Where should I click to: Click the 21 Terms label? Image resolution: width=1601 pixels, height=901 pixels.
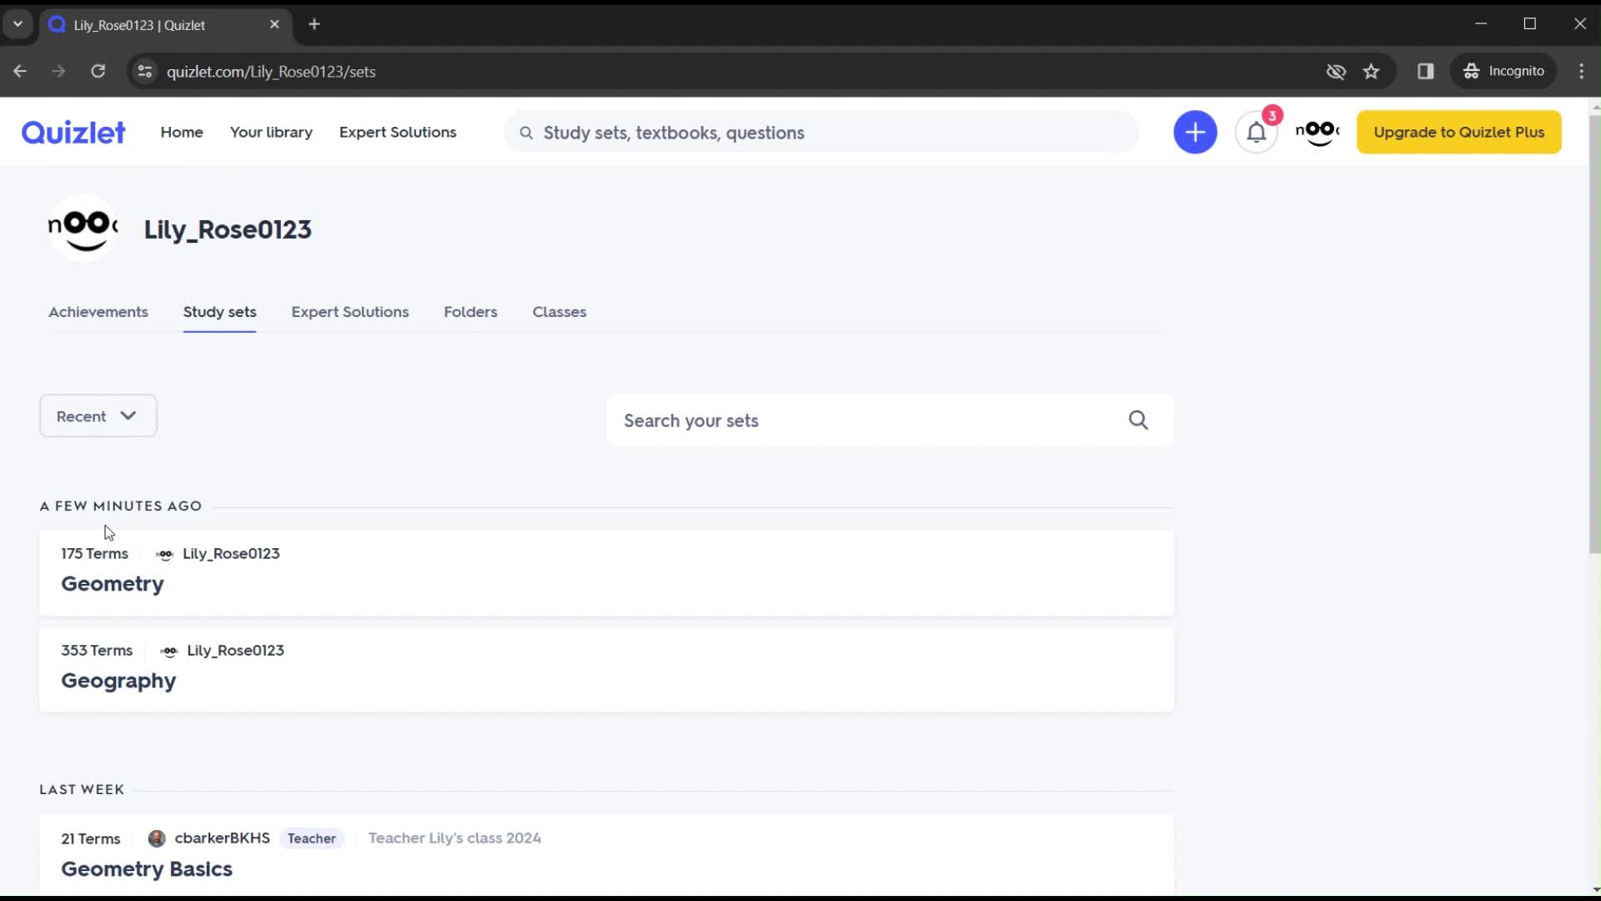point(91,838)
